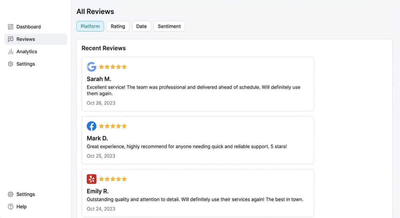Viewport: 400px width, 218px height.
Task: Click the fifth star on Mark D.'s rating
Action: tap(124, 126)
